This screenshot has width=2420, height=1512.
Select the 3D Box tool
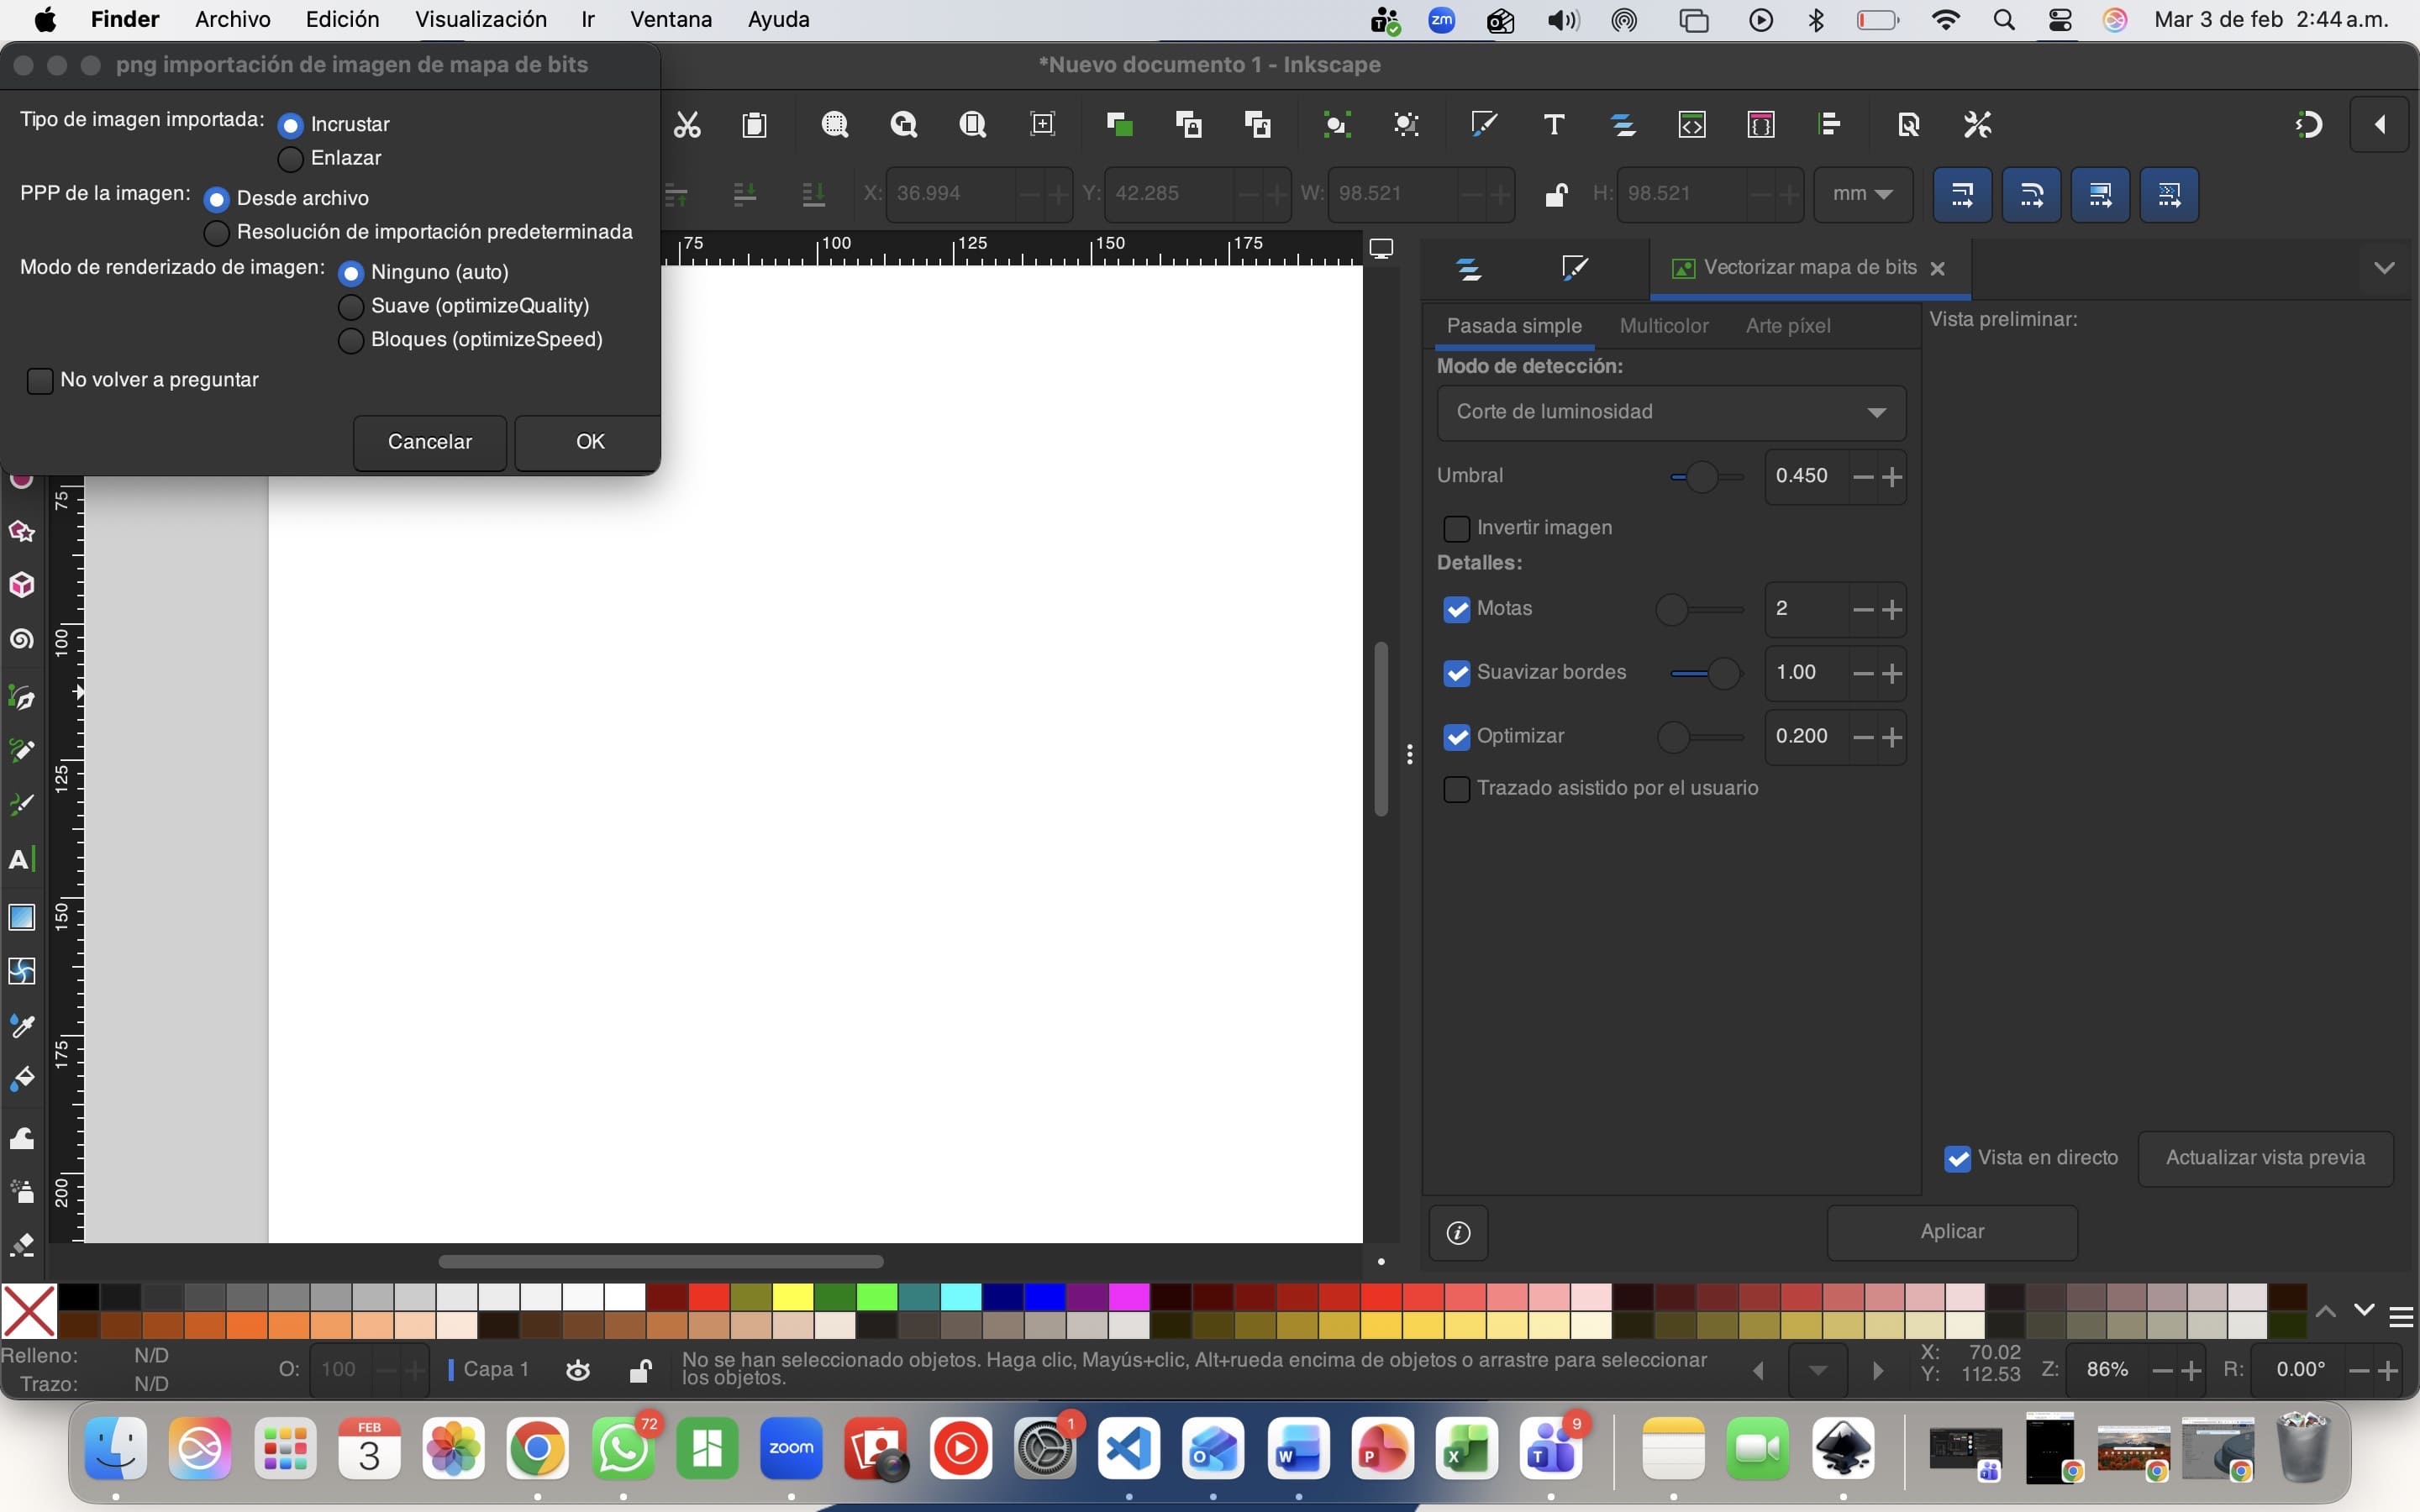(22, 585)
